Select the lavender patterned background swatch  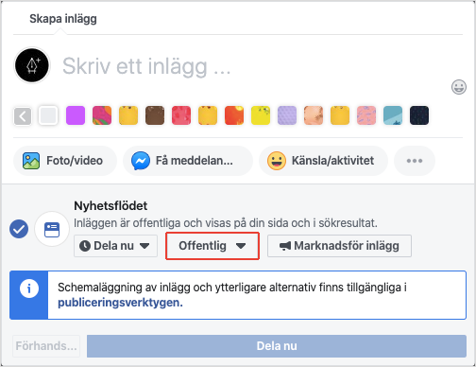pos(287,115)
